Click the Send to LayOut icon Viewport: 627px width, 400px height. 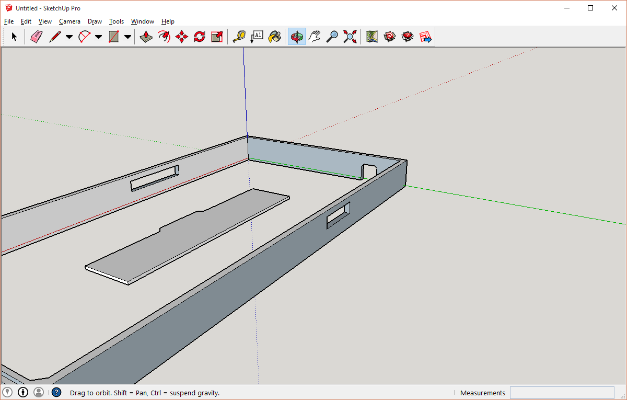click(425, 37)
